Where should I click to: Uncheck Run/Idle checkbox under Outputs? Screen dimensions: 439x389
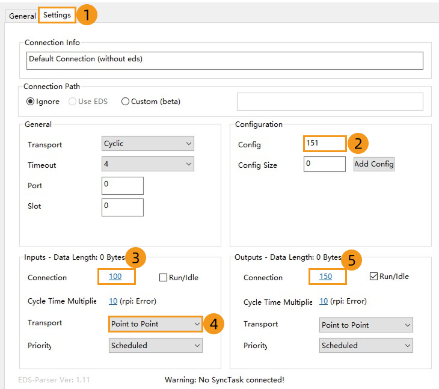click(x=373, y=277)
